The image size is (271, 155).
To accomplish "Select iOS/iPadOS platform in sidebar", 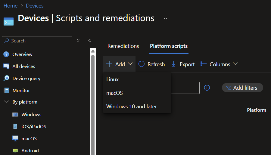I will pos(34,127).
